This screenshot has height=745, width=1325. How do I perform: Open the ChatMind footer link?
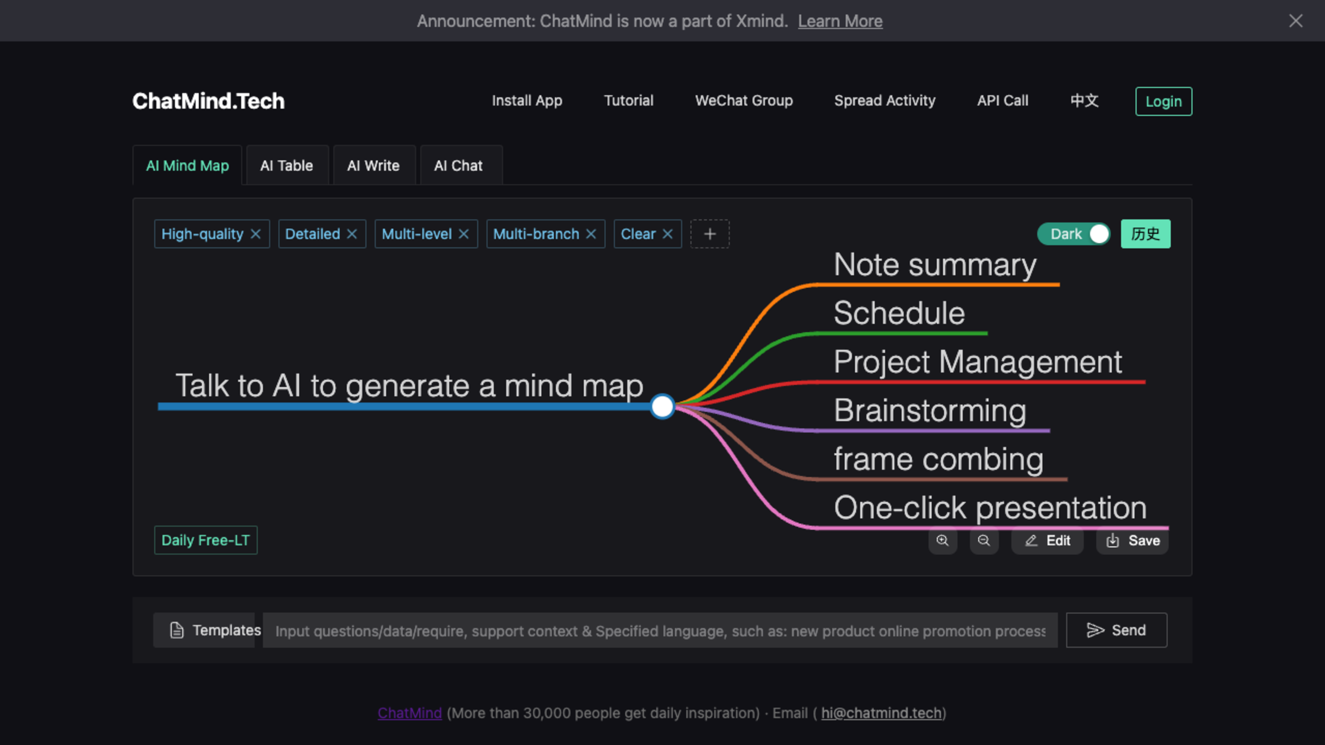coord(410,713)
